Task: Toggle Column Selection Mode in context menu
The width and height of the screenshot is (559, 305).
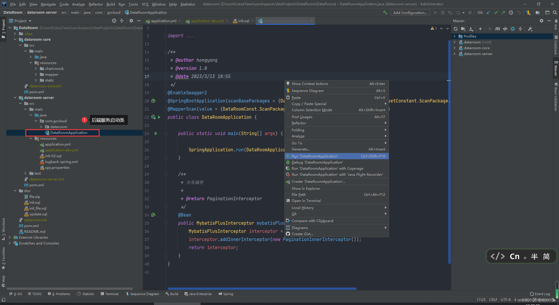Action: pyautogui.click(x=312, y=110)
